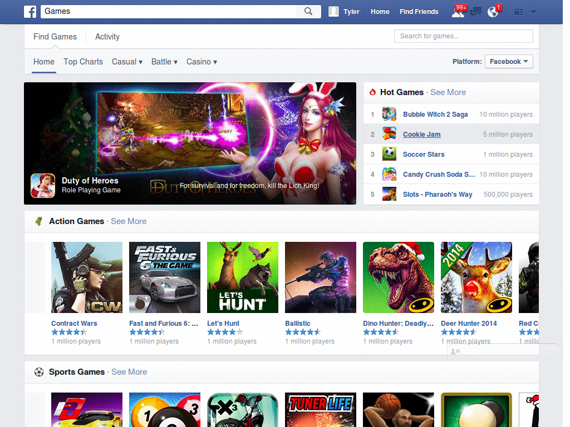
Task: Open Slots - Pharaoh's Way link
Action: (438, 194)
